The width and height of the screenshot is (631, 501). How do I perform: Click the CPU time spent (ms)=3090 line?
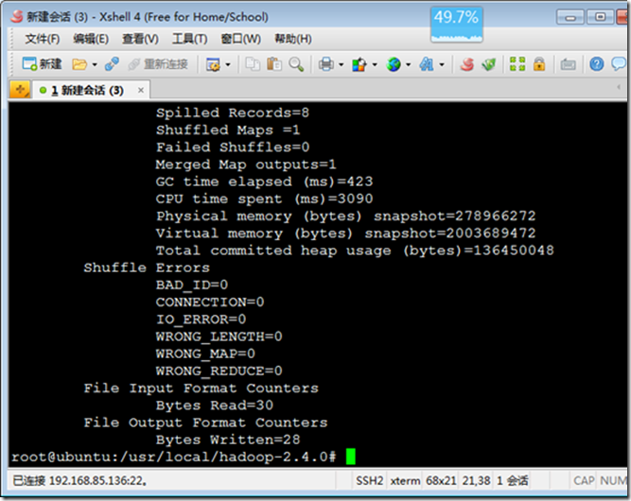pyautogui.click(x=264, y=199)
